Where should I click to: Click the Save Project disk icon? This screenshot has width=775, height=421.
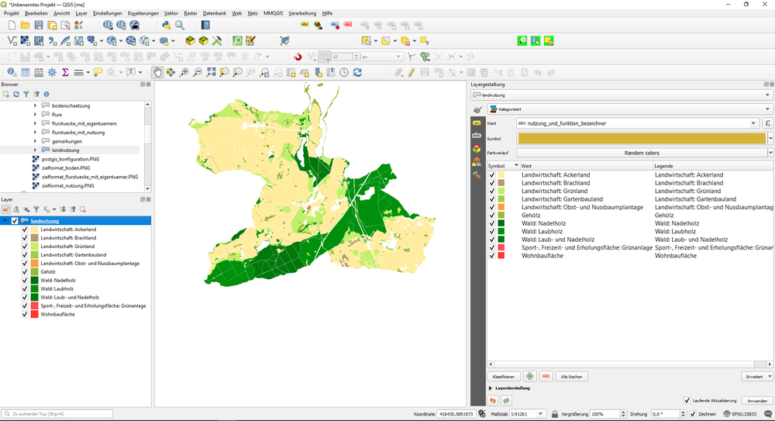pos(39,26)
